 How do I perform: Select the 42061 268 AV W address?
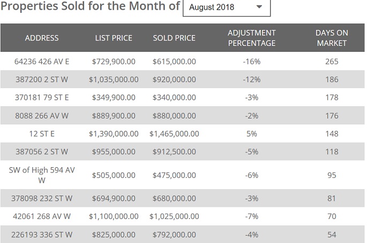[x=42, y=216]
